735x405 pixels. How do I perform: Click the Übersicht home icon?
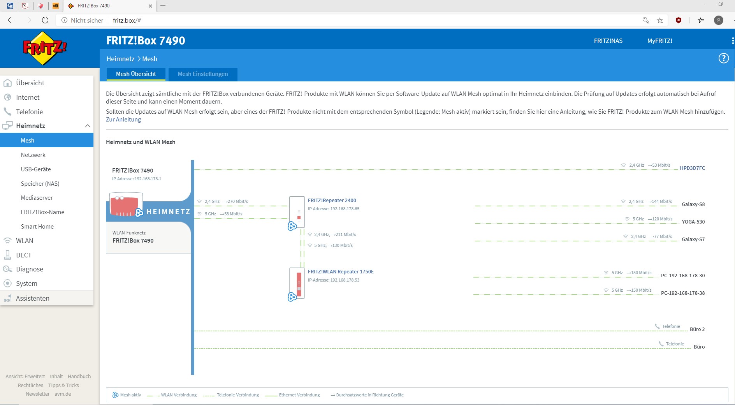[7, 83]
